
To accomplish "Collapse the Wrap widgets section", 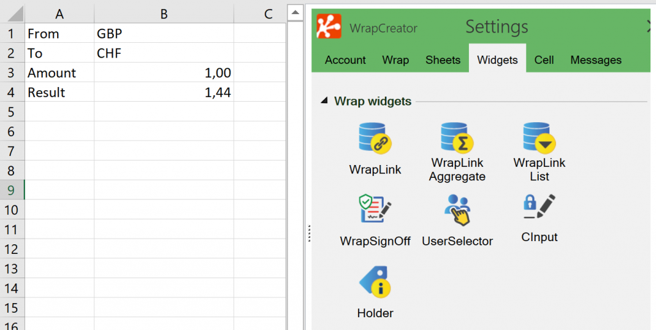I will coord(324,100).
